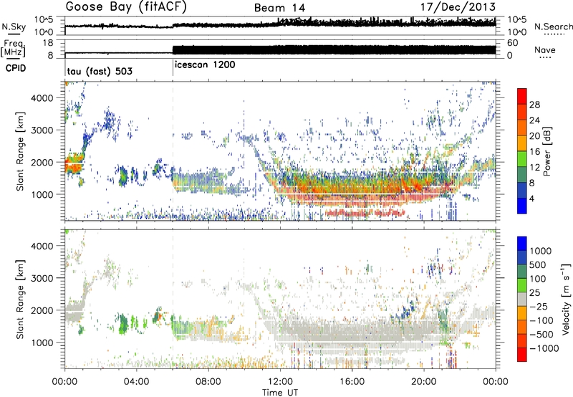Click the 'Goose Bay (fitACF)' title text
The height and width of the screenshot is (397, 573).
[126, 7]
